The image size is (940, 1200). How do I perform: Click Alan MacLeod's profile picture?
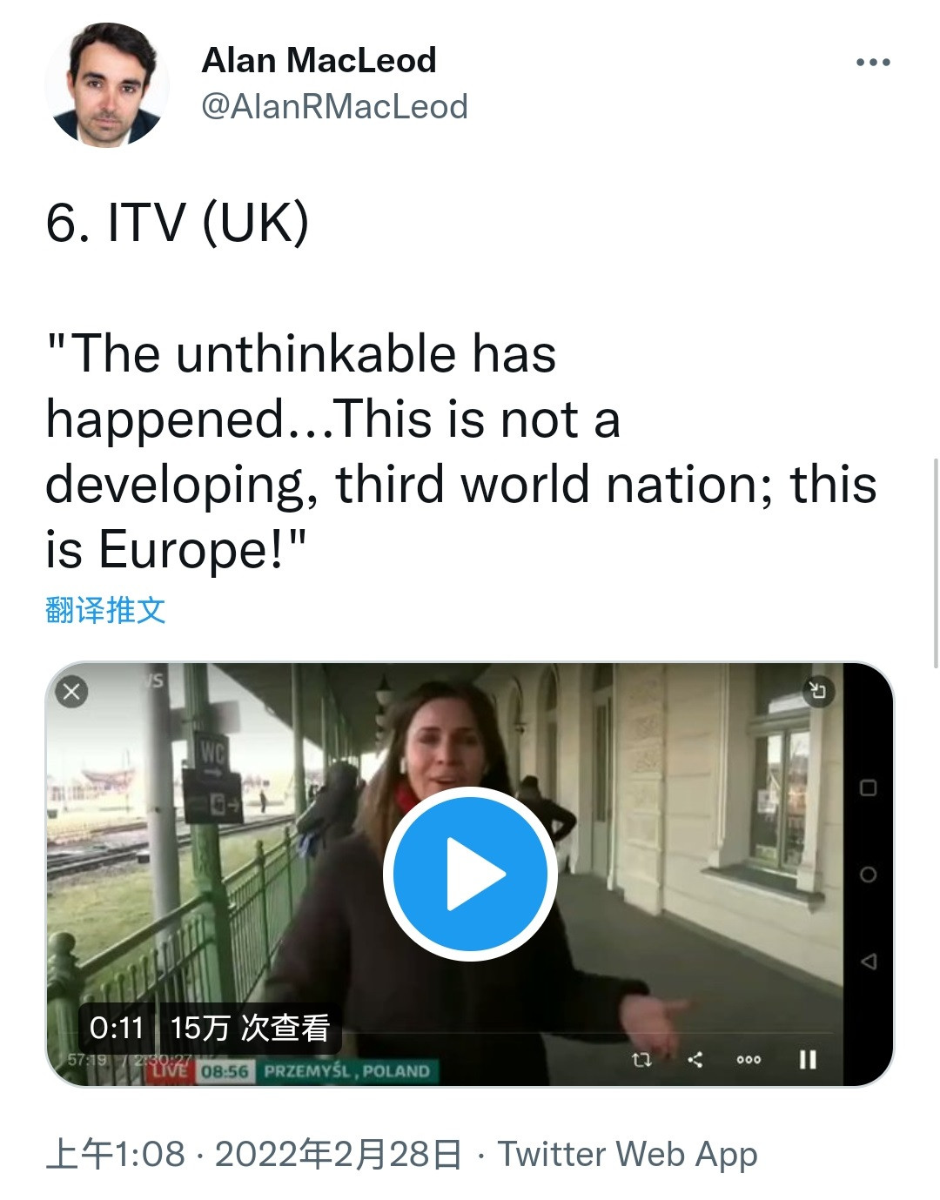click(x=107, y=85)
